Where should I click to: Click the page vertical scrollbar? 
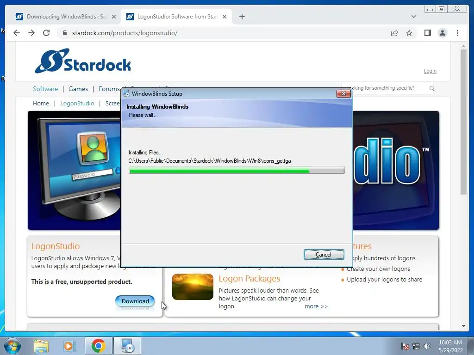tap(463, 122)
